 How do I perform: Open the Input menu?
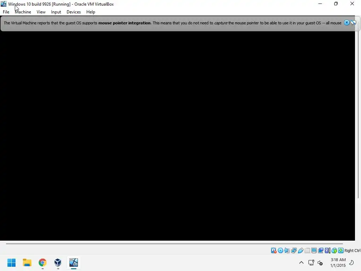point(56,12)
